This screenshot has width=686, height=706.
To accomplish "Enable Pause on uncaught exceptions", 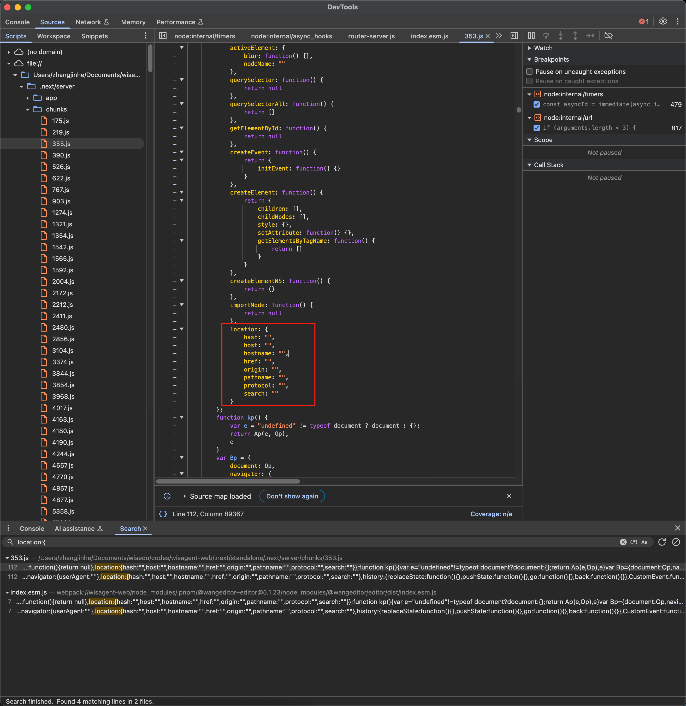I will click(x=529, y=71).
